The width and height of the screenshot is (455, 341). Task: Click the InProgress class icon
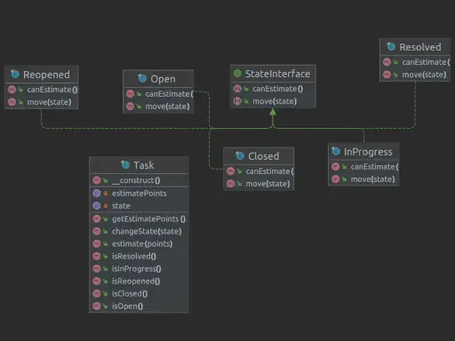click(336, 151)
